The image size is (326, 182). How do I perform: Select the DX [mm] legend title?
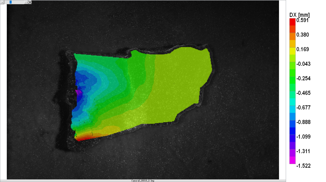pyautogui.click(x=299, y=15)
